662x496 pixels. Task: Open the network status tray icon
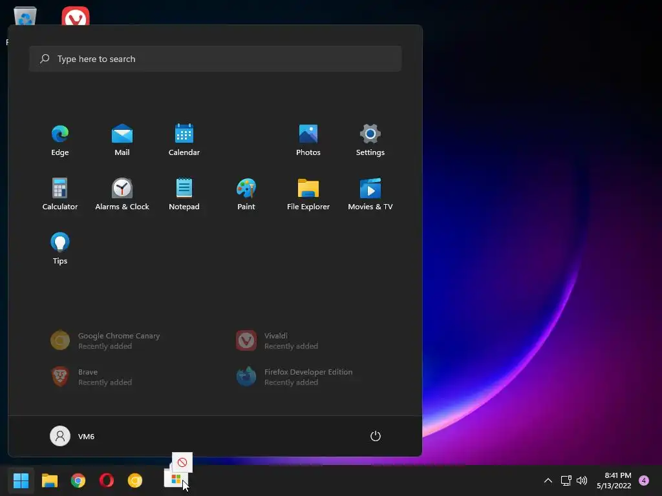(x=566, y=480)
